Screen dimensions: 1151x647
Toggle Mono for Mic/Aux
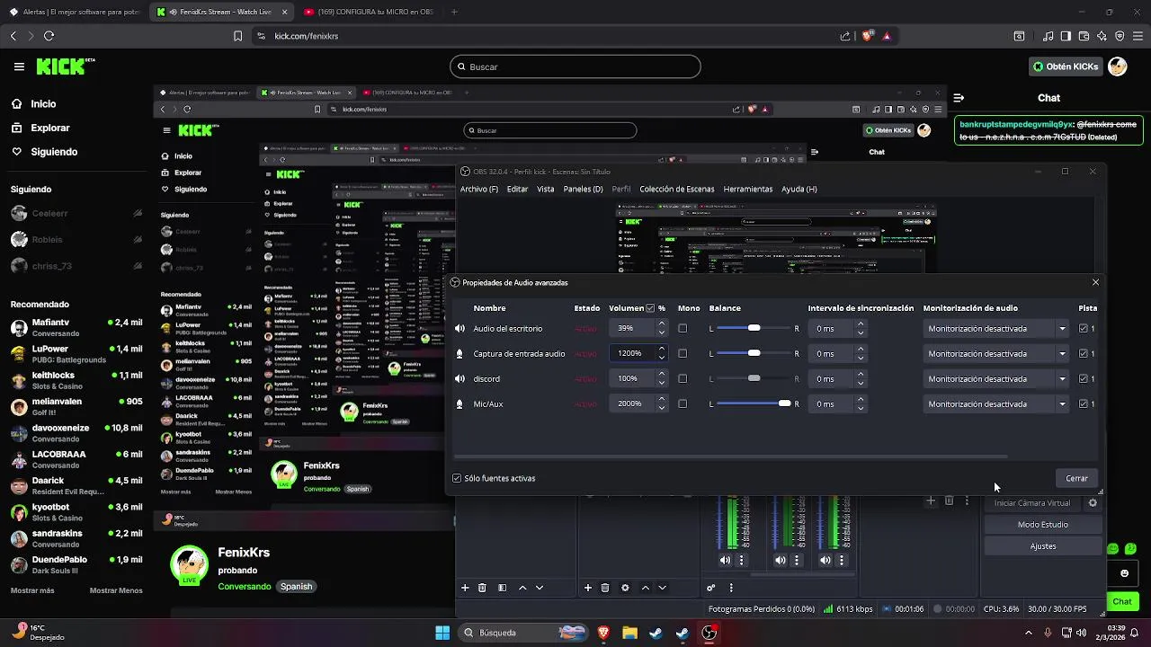(683, 404)
